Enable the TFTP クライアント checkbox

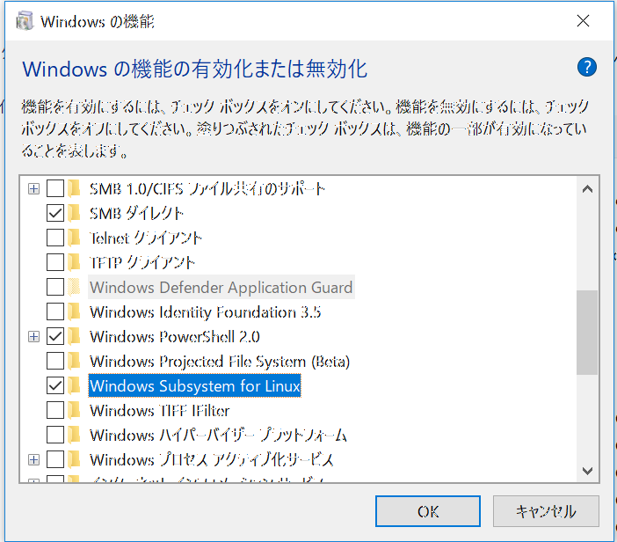[55, 262]
